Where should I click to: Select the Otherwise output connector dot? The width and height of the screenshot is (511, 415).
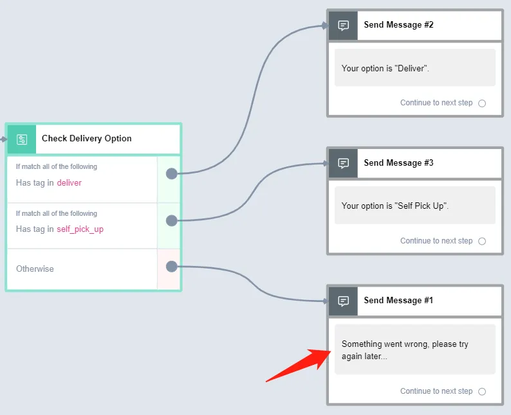tap(171, 267)
